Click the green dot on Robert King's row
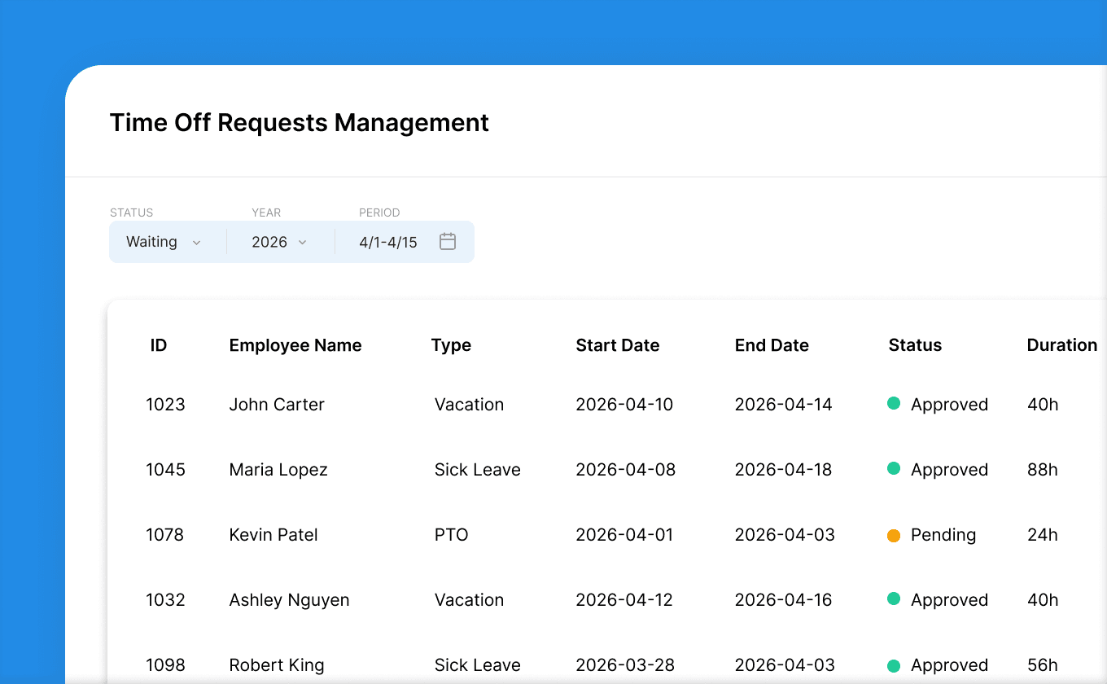Screen dimensions: 1107x684 pos(895,665)
